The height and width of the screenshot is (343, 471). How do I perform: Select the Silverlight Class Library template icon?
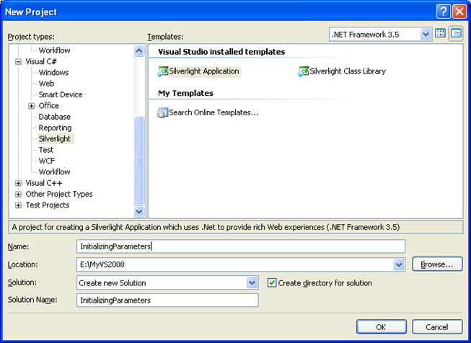[x=304, y=71]
